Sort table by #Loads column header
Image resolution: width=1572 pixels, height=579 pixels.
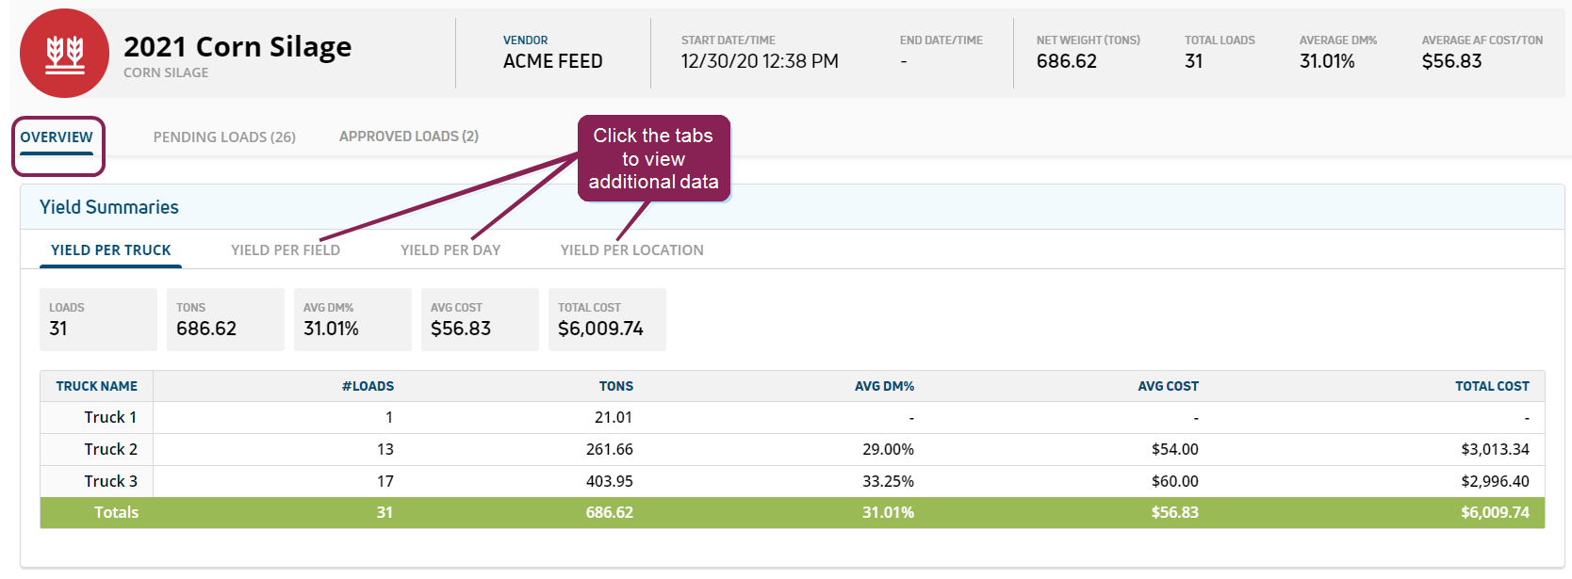point(368,386)
